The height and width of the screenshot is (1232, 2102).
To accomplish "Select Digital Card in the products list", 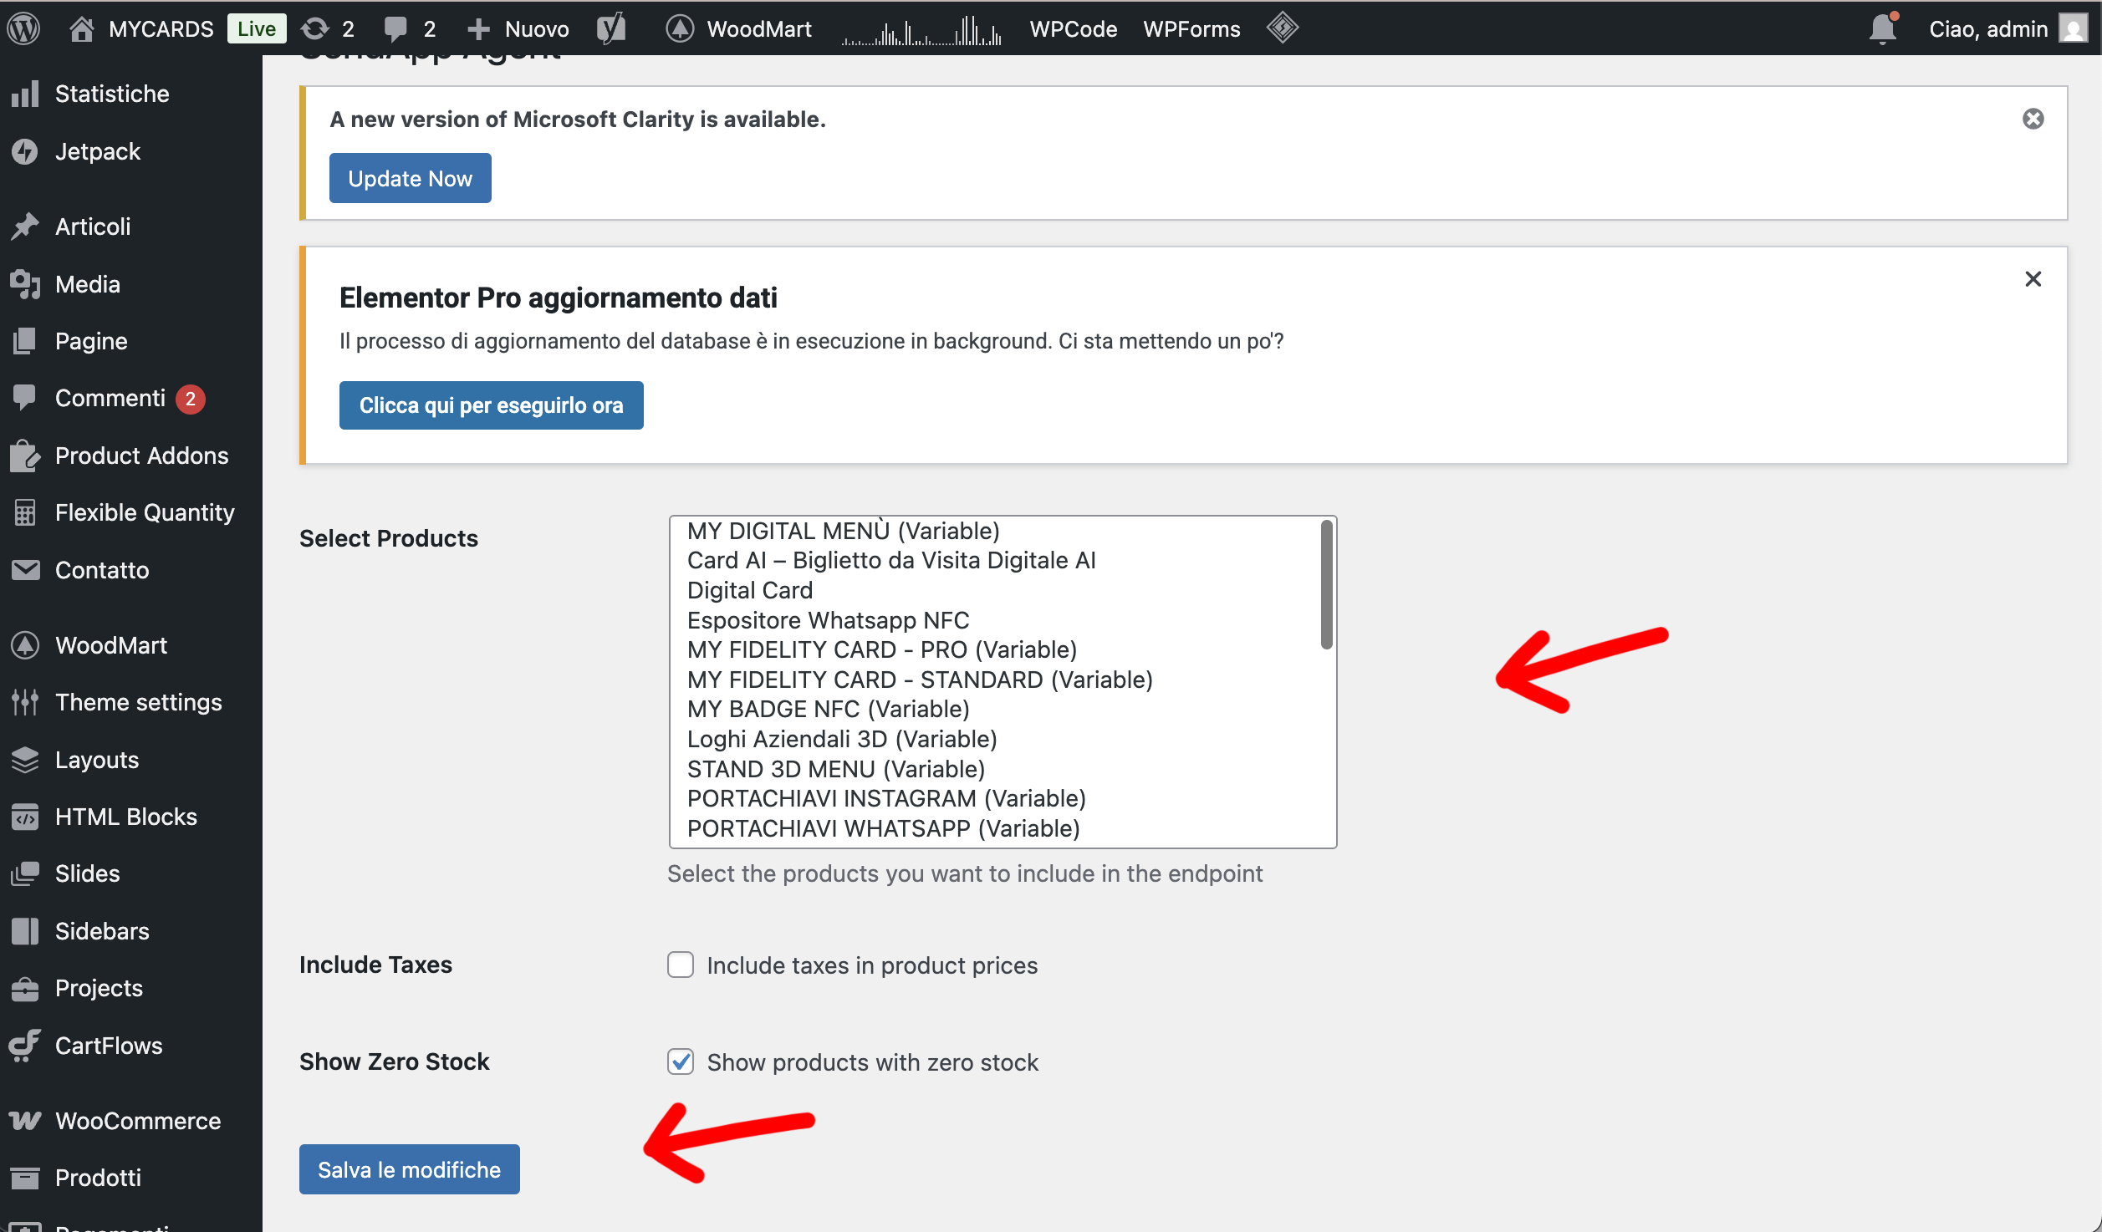I will pyautogui.click(x=749, y=590).
